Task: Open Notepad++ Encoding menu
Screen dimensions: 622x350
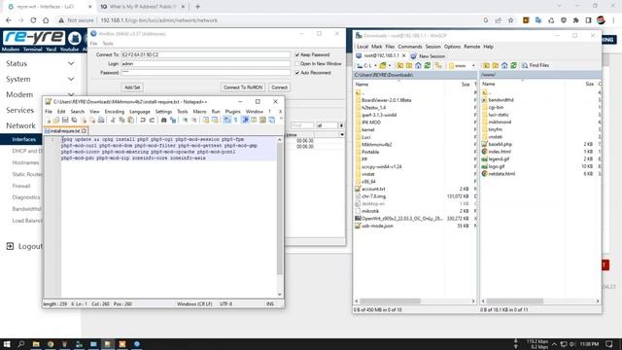Action: click(115, 112)
